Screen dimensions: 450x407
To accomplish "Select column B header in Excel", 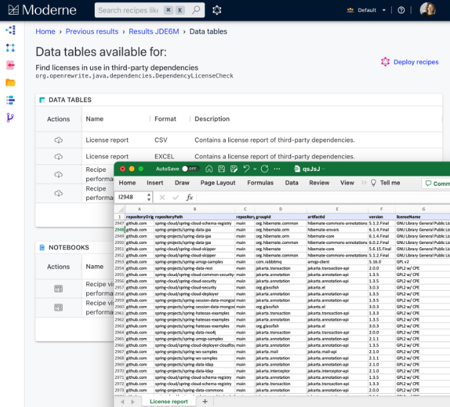I will pyautogui.click(x=194, y=209).
